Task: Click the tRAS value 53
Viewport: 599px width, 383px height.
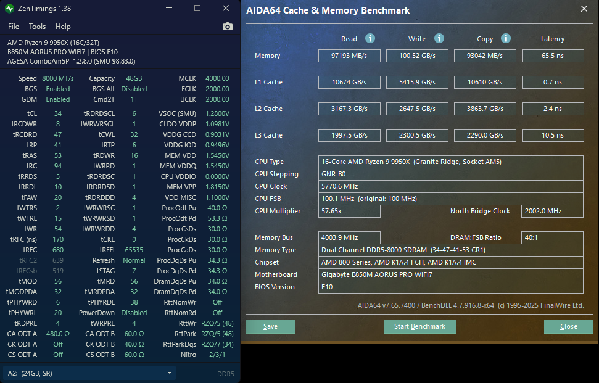Action: [58, 155]
